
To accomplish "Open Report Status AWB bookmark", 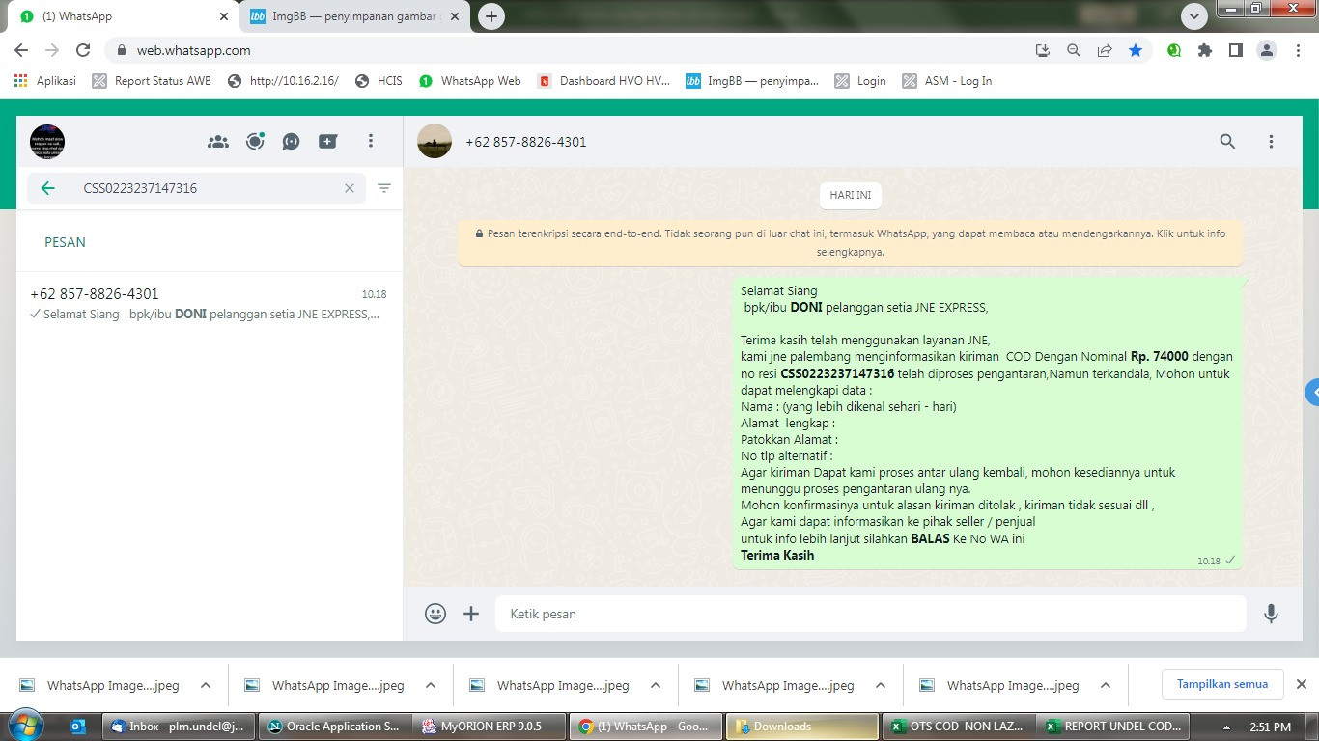I will [152, 81].
